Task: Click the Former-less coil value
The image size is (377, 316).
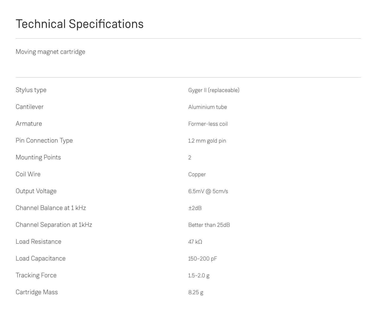Action: (x=208, y=124)
